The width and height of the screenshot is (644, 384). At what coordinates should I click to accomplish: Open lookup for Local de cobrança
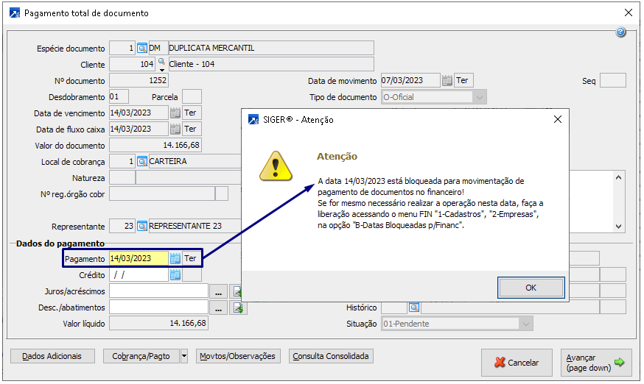coord(142,162)
